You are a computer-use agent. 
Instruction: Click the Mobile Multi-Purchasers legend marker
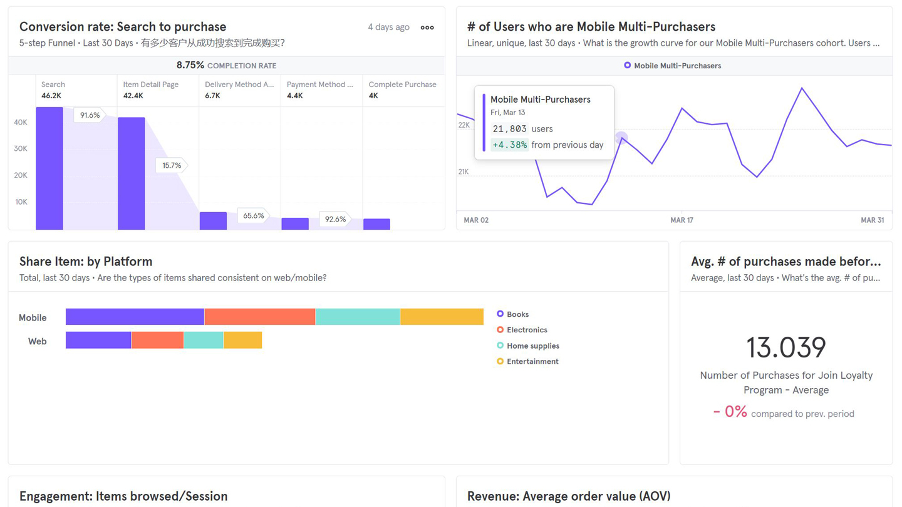click(627, 66)
